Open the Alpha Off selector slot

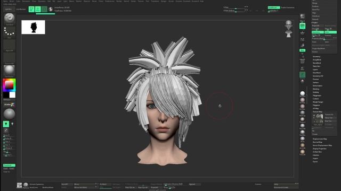(9, 45)
